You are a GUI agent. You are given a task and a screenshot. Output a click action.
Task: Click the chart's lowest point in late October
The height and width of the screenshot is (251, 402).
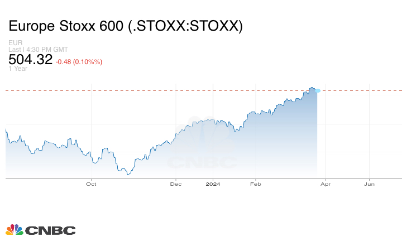coord(128,175)
